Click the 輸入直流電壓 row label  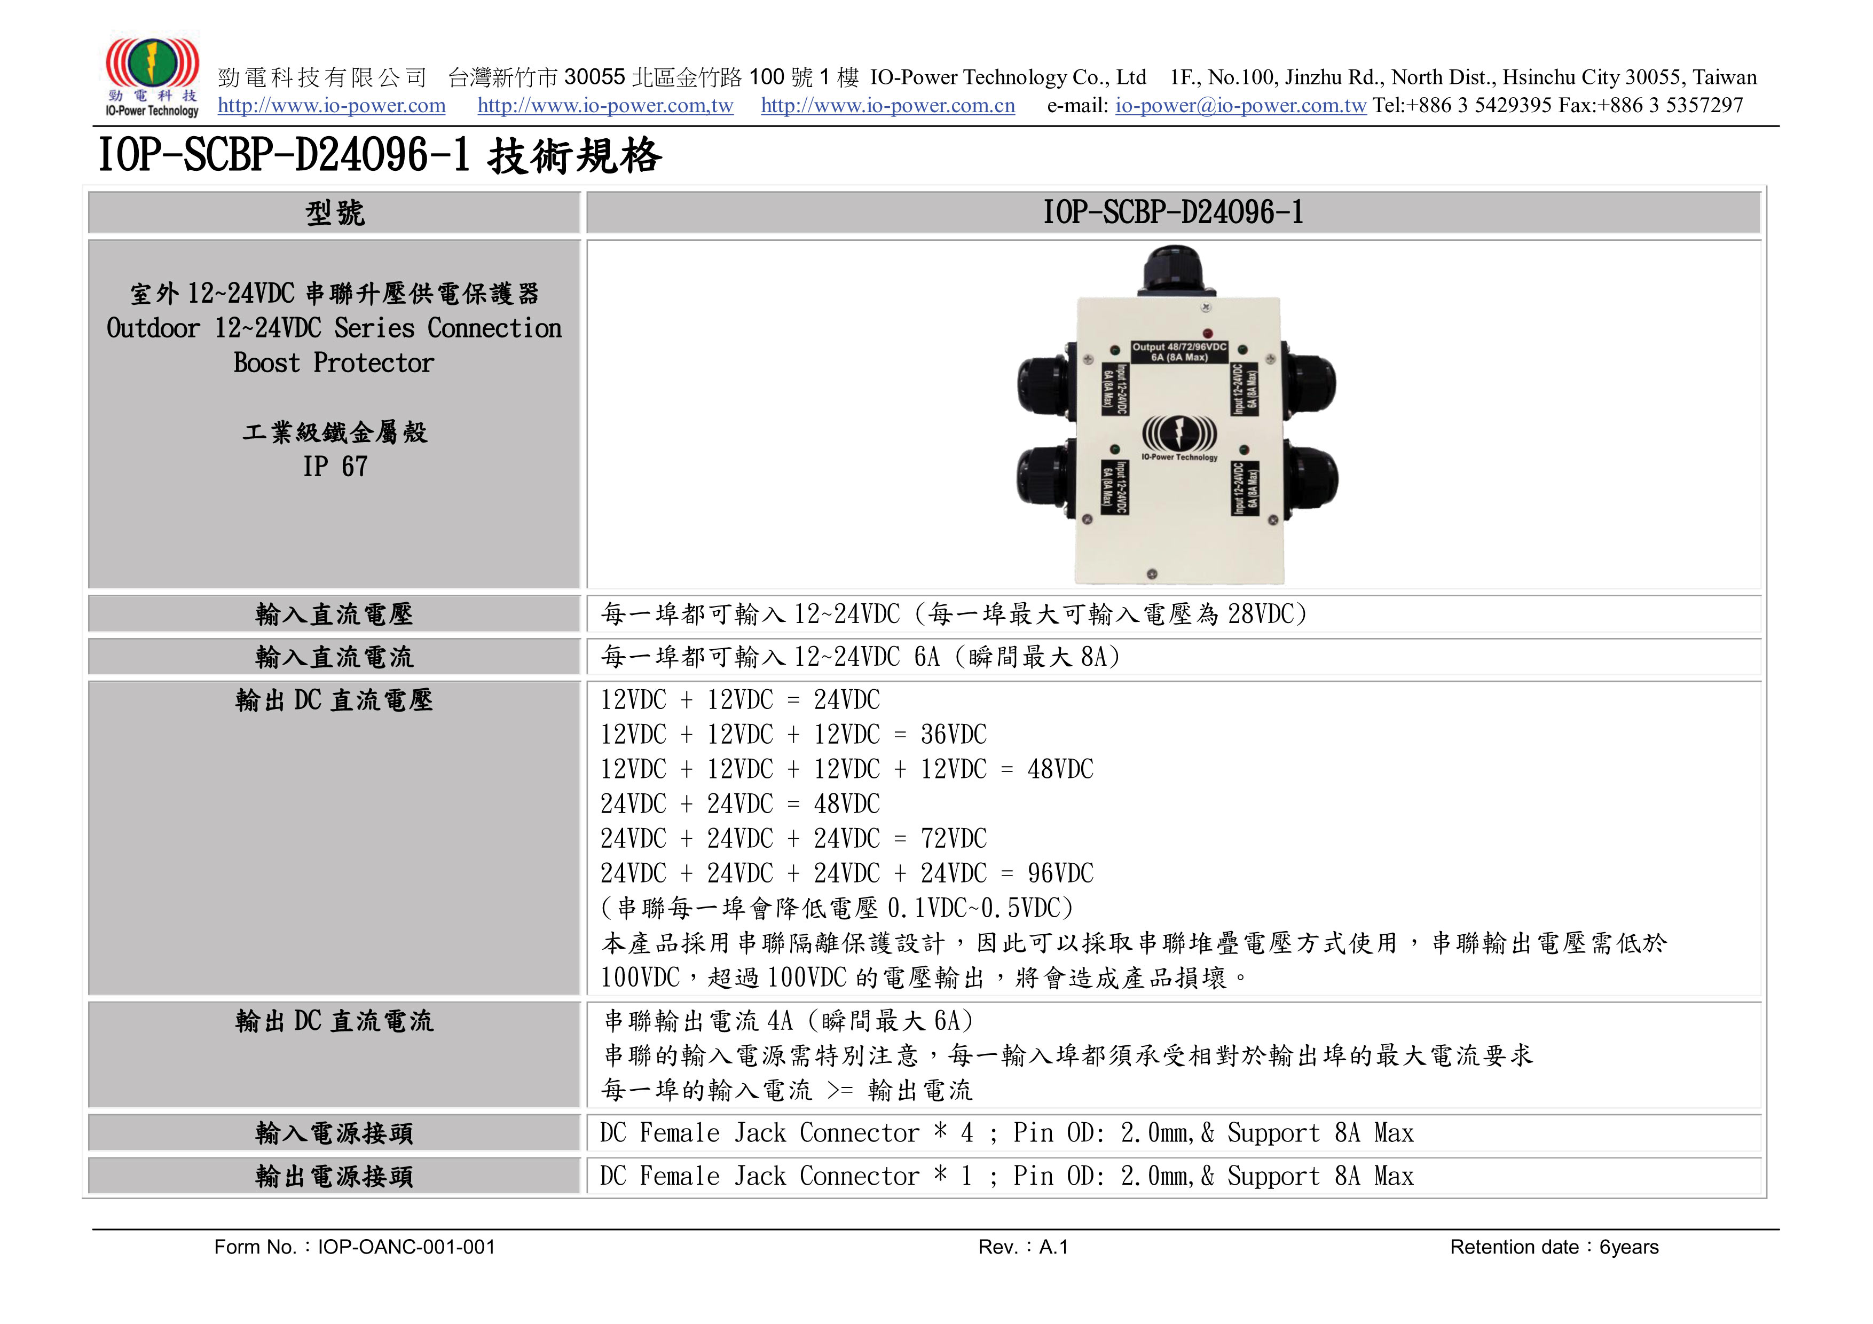coord(334,614)
